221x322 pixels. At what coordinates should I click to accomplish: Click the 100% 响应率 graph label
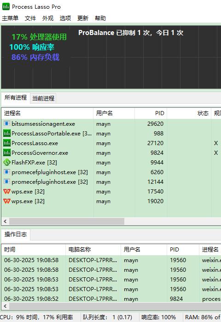32,47
